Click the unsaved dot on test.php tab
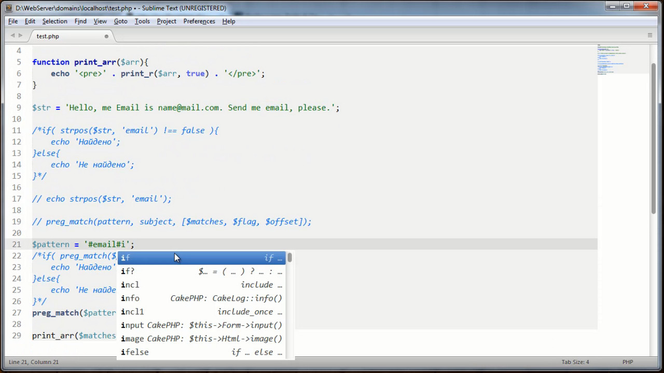 pos(106,36)
